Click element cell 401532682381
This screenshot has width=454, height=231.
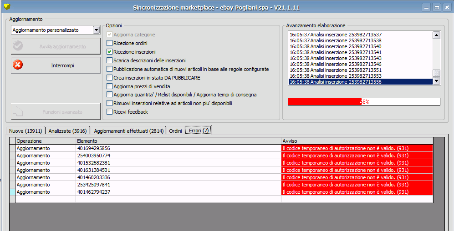click(179, 163)
